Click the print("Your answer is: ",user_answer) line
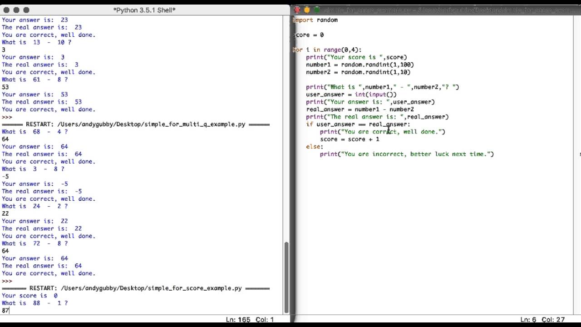Image resolution: width=581 pixels, height=327 pixels. pos(370,102)
